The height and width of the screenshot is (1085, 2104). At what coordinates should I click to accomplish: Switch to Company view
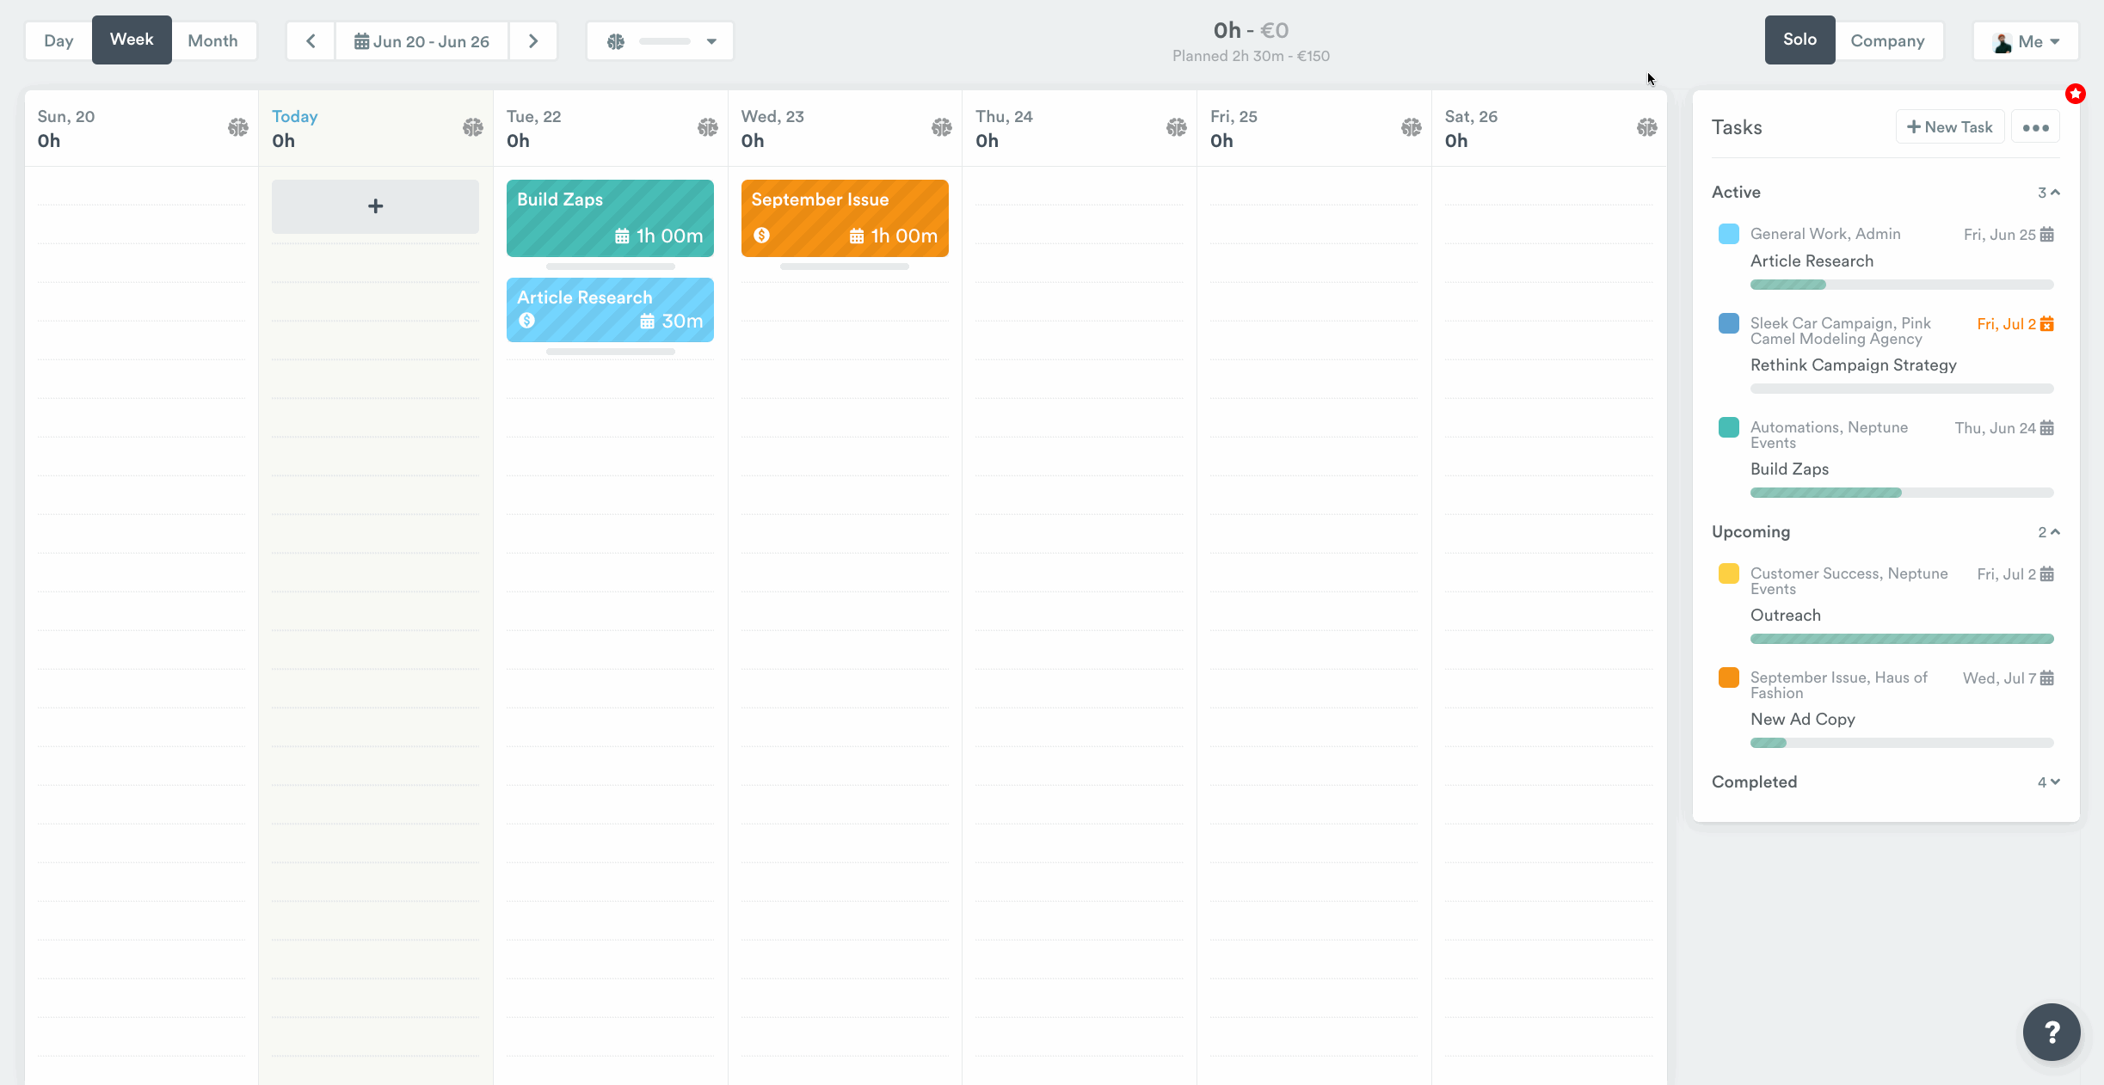click(1887, 41)
